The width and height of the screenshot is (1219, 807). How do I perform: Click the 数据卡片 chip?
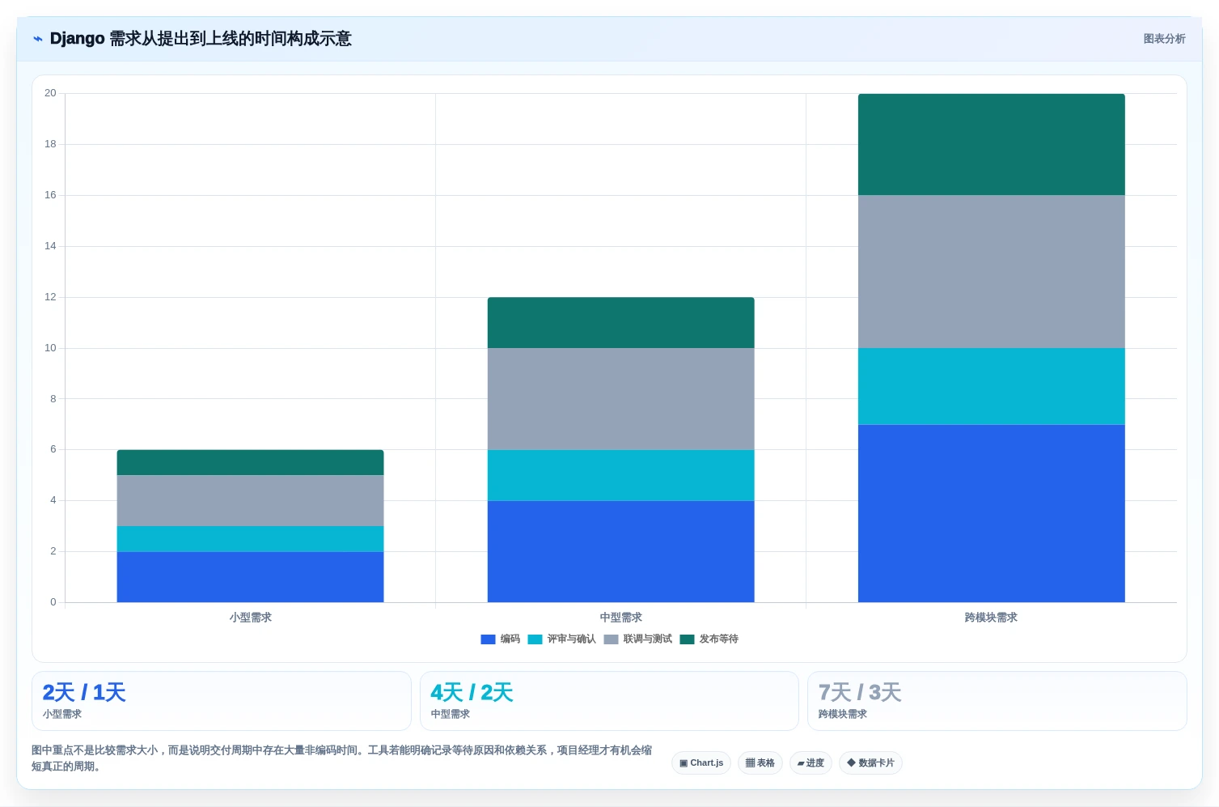click(870, 763)
